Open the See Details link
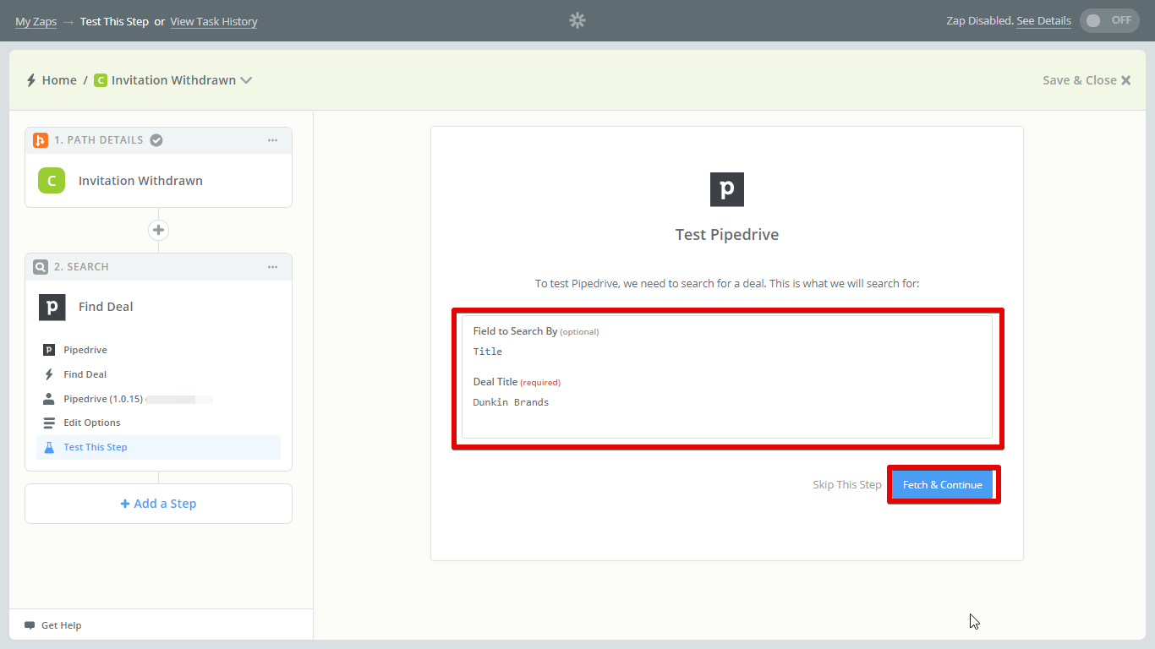Viewport: 1155px width, 649px height. [x=1043, y=21]
